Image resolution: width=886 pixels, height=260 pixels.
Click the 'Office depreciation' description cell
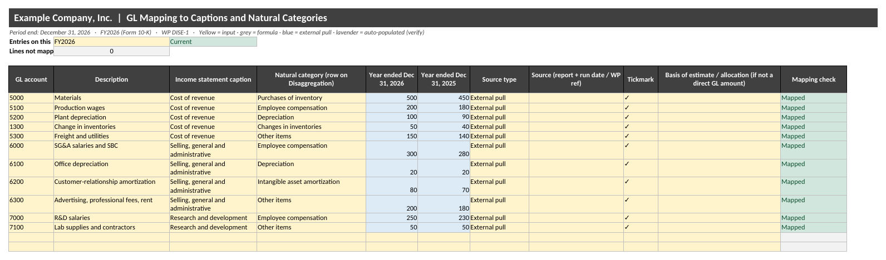pos(111,168)
